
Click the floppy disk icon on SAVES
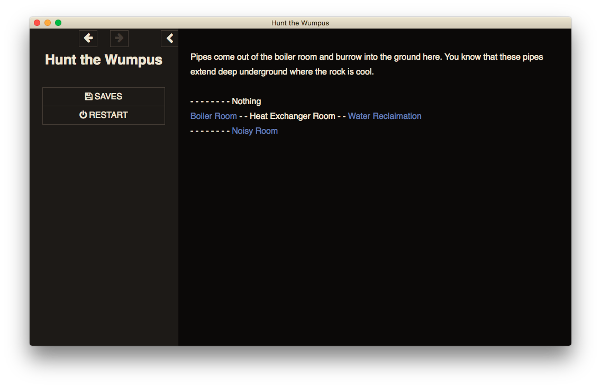tap(88, 97)
